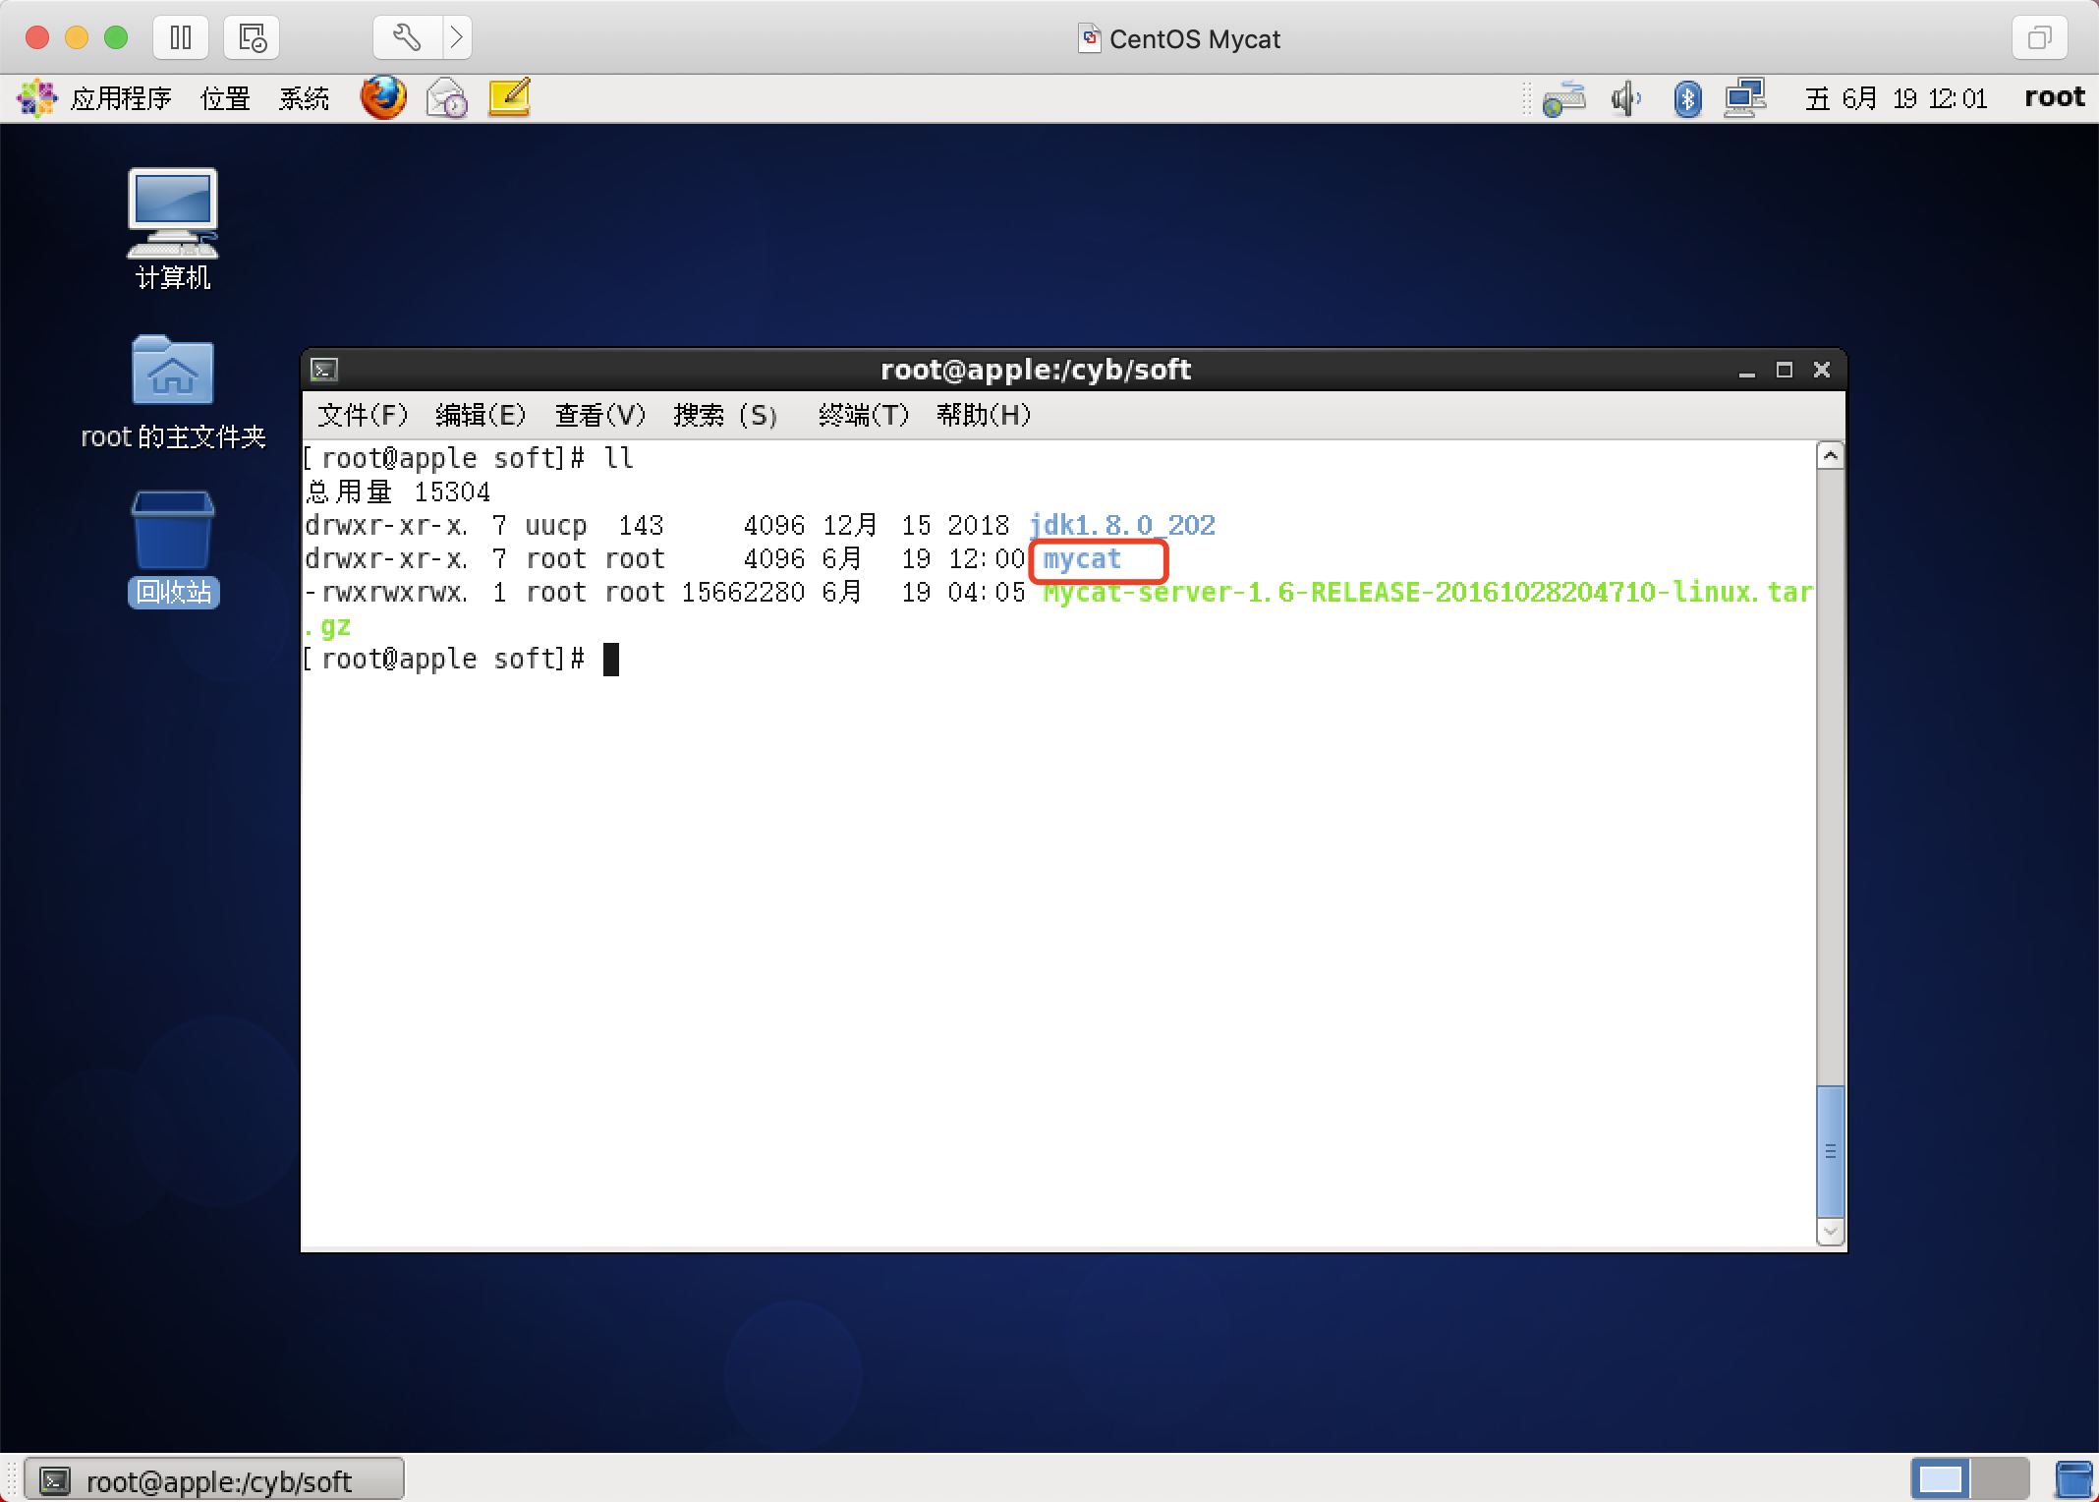Open 系统 menu
This screenshot has width=2099, height=1502.
[304, 98]
